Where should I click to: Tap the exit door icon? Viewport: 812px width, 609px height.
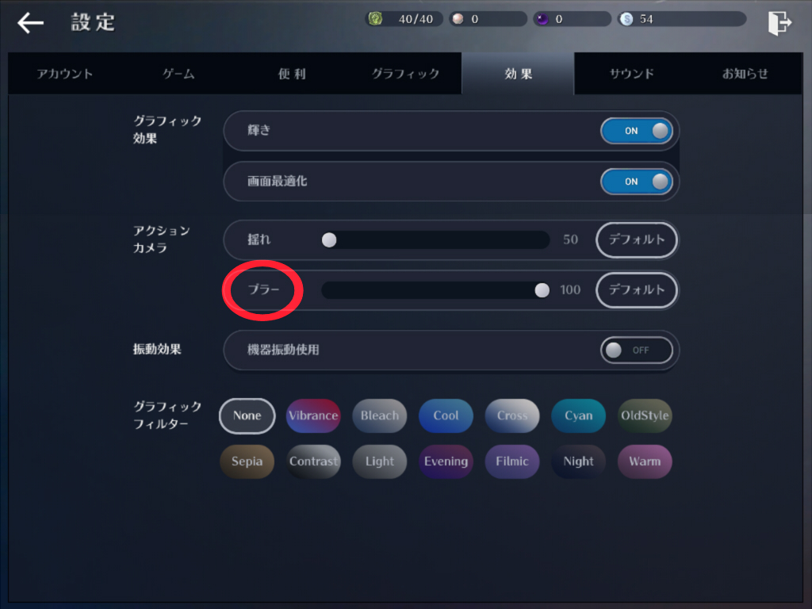click(x=780, y=23)
